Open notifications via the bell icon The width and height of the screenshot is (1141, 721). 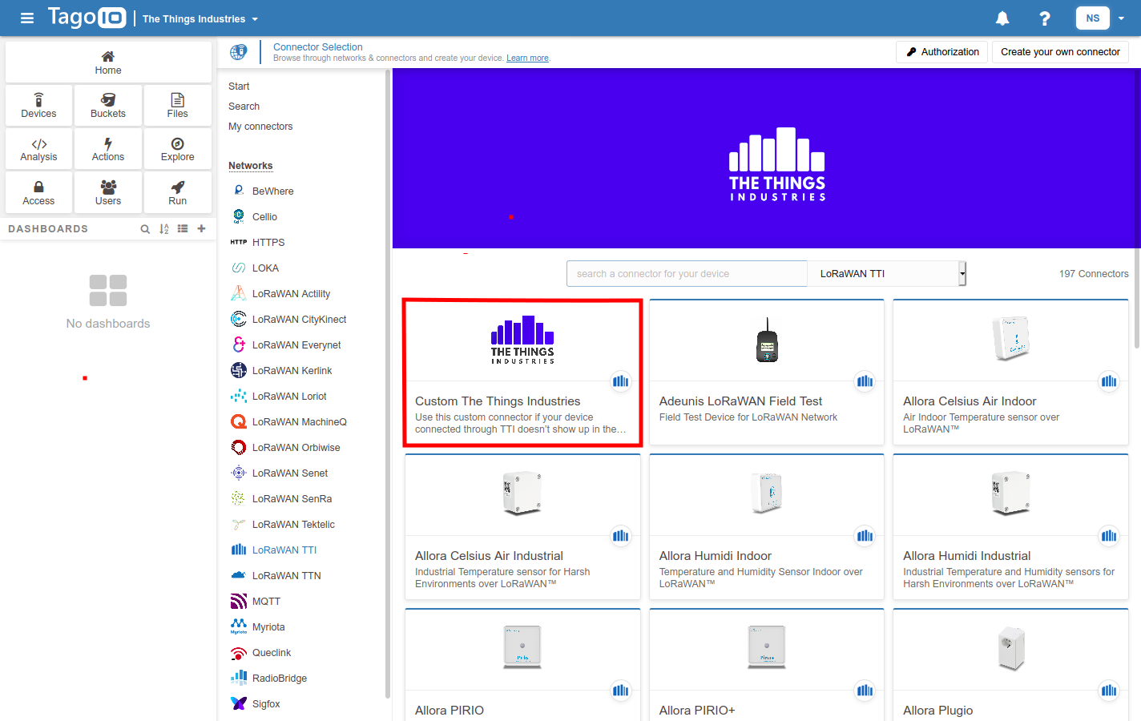click(1002, 18)
